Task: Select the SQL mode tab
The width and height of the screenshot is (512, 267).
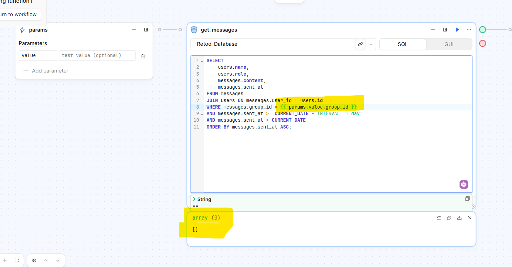Action: tap(403, 44)
